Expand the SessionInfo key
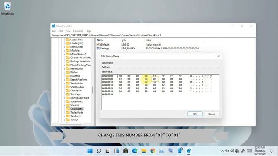The width and height of the screenshot is (278, 156). pyautogui.click(x=64, y=83)
